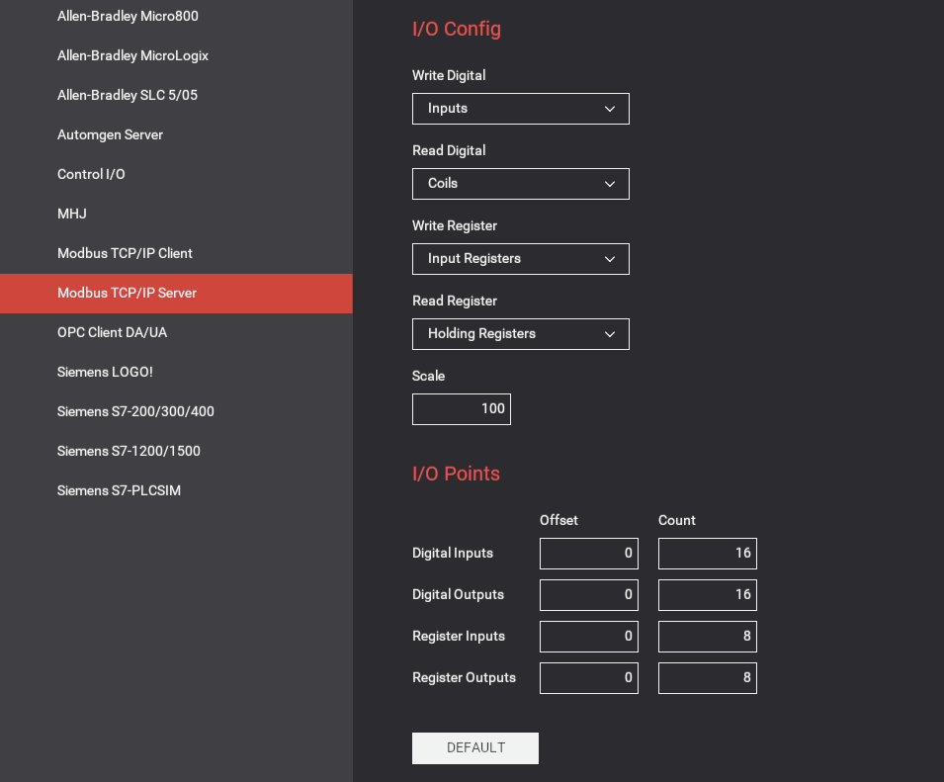944x782 pixels.
Task: Select Allen-Bradley MicroLogix driver
Action: click(176, 55)
